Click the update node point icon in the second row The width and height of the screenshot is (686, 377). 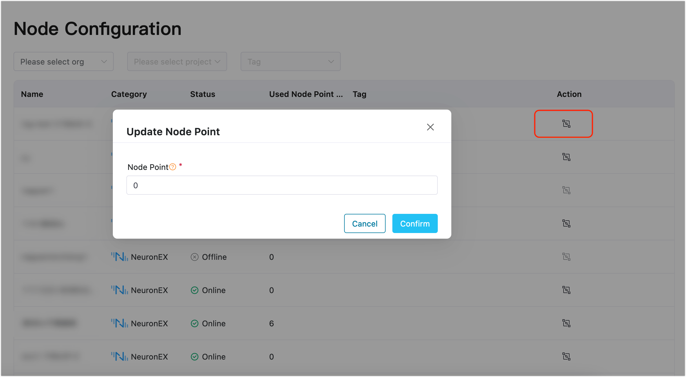(566, 157)
